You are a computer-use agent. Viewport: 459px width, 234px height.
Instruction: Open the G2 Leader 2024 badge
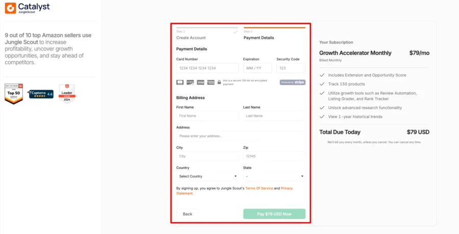67,94
